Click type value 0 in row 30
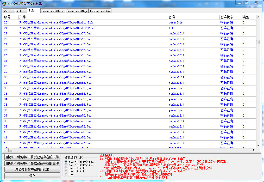 pos(243,77)
